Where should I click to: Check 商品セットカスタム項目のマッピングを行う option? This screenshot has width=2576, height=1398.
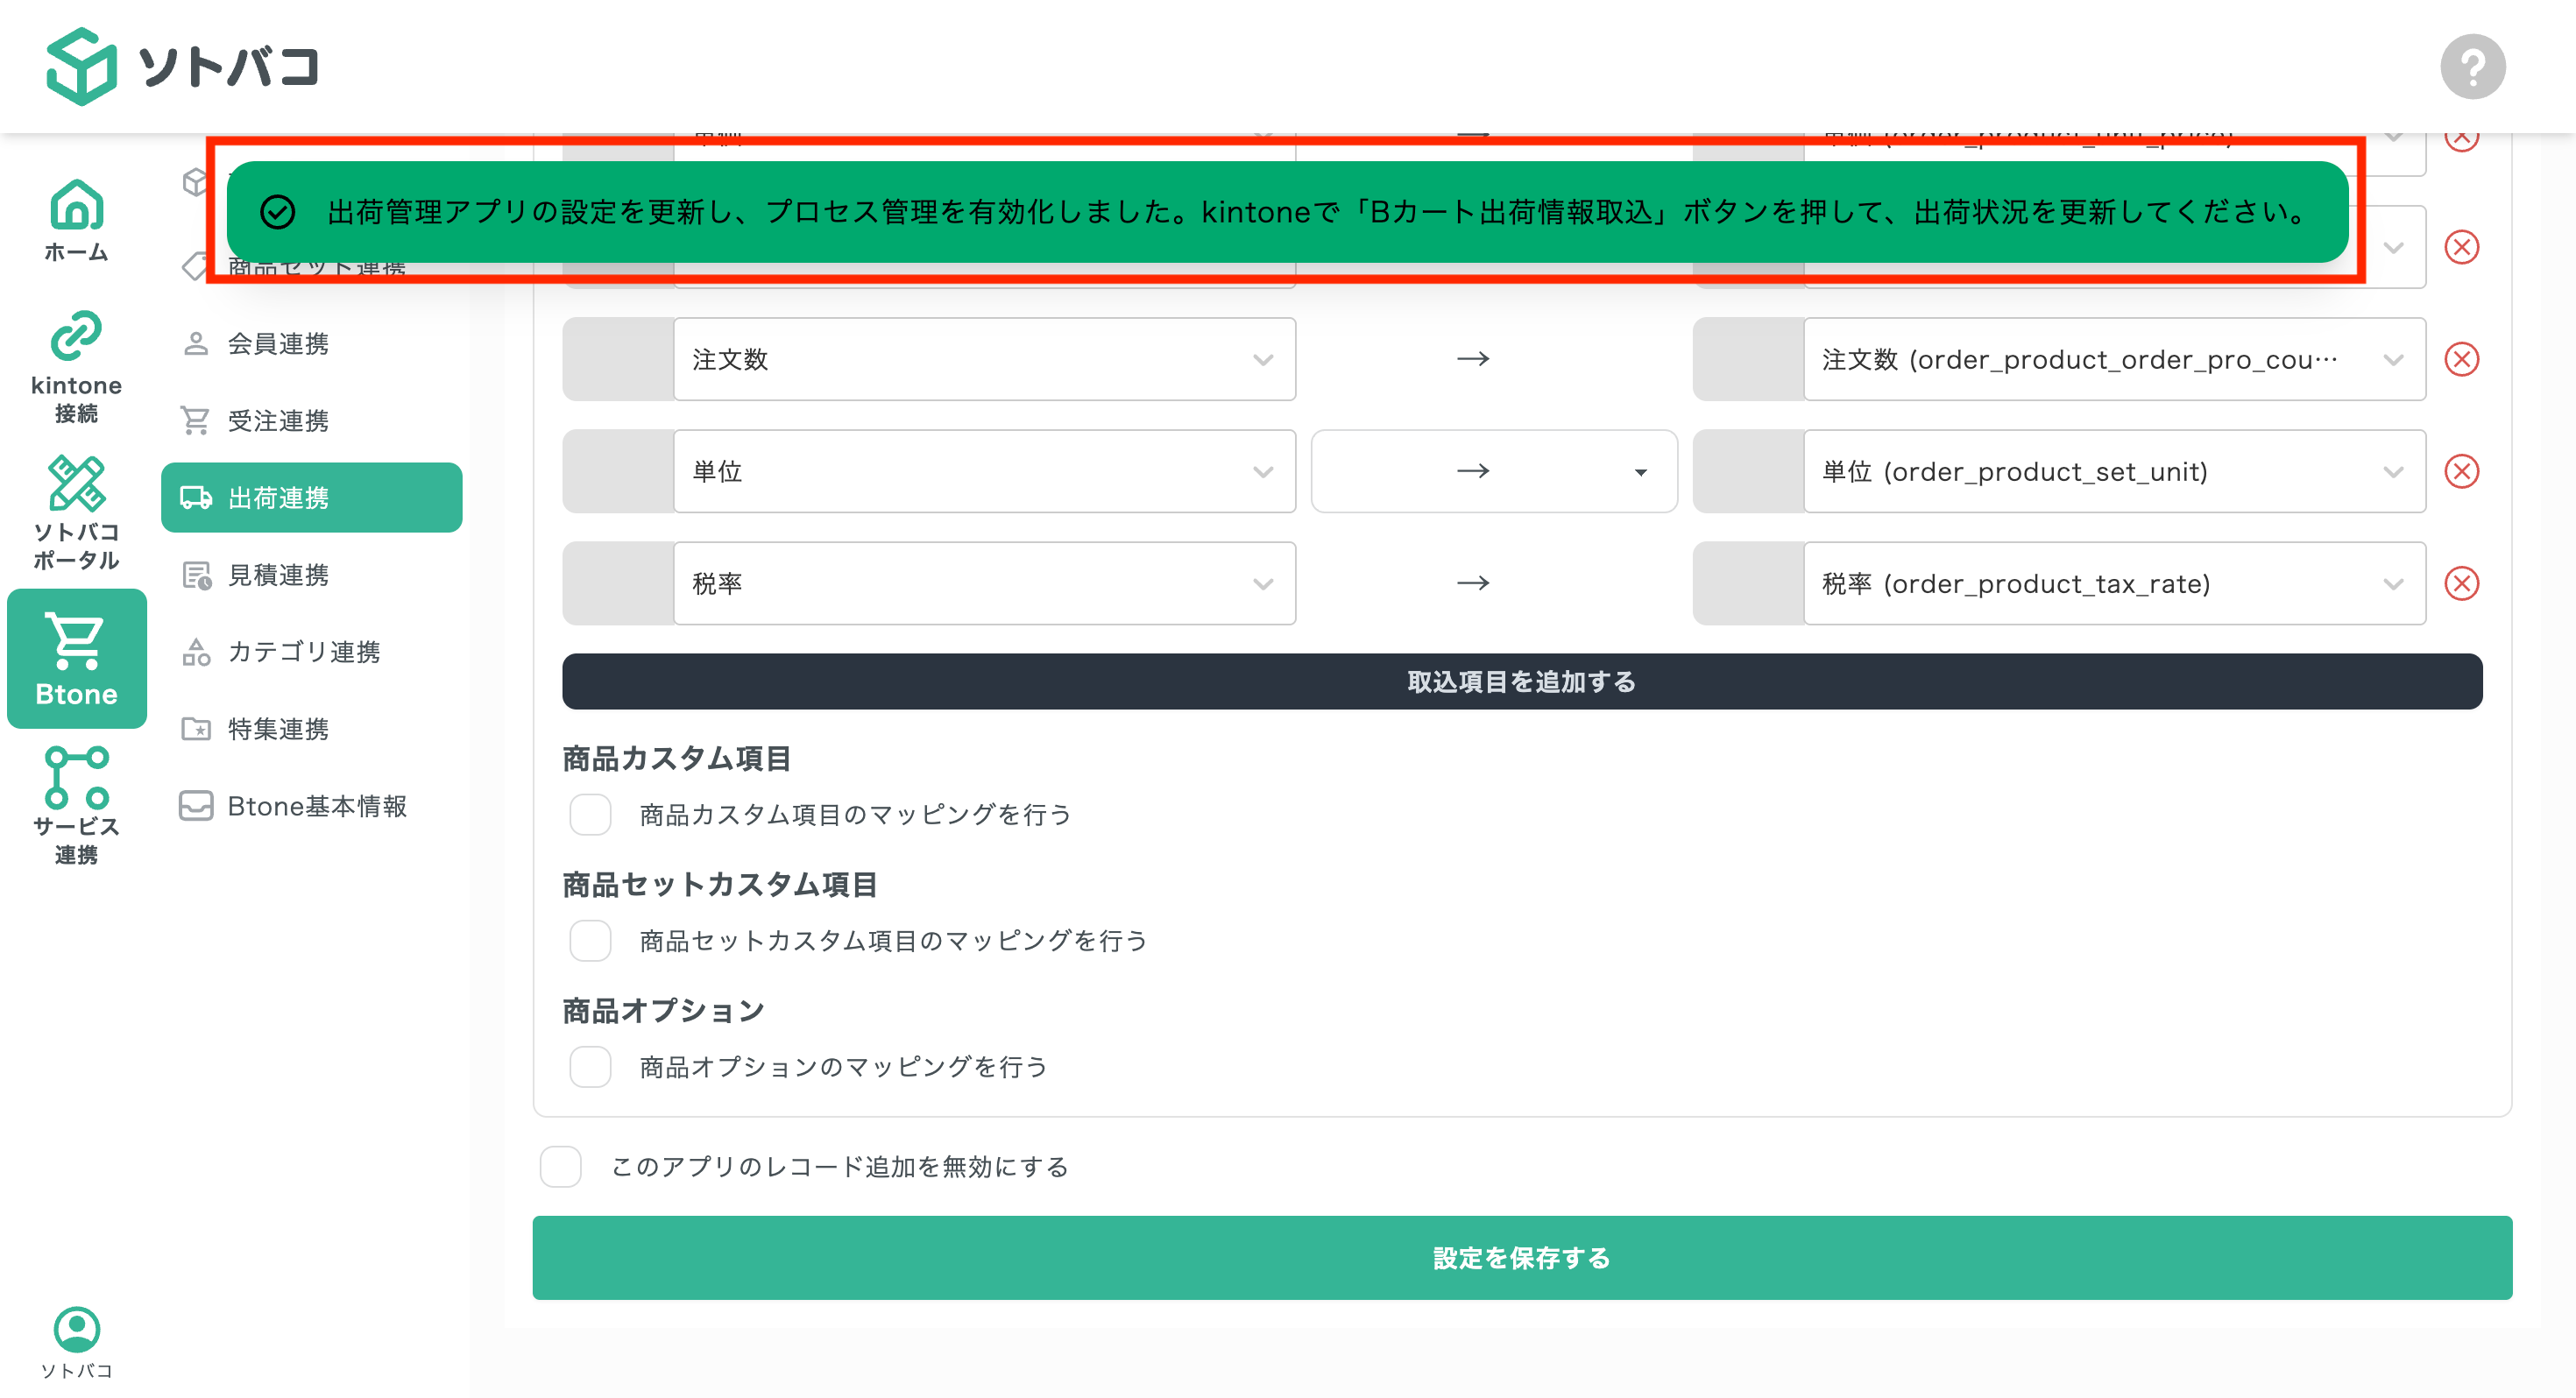coord(590,940)
